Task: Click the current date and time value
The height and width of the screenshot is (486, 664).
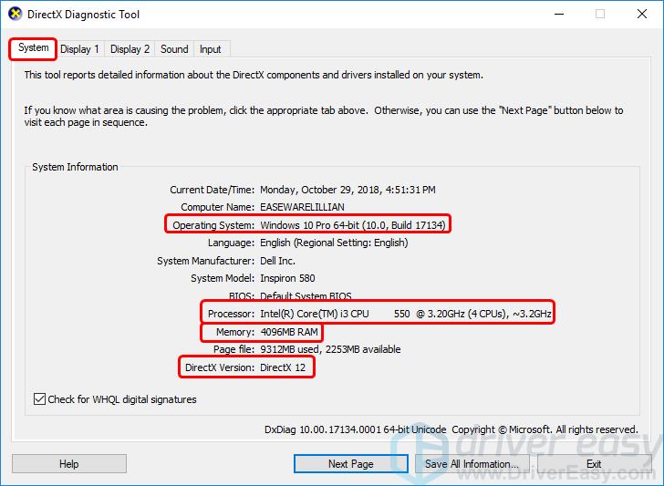Action: pyautogui.click(x=348, y=190)
